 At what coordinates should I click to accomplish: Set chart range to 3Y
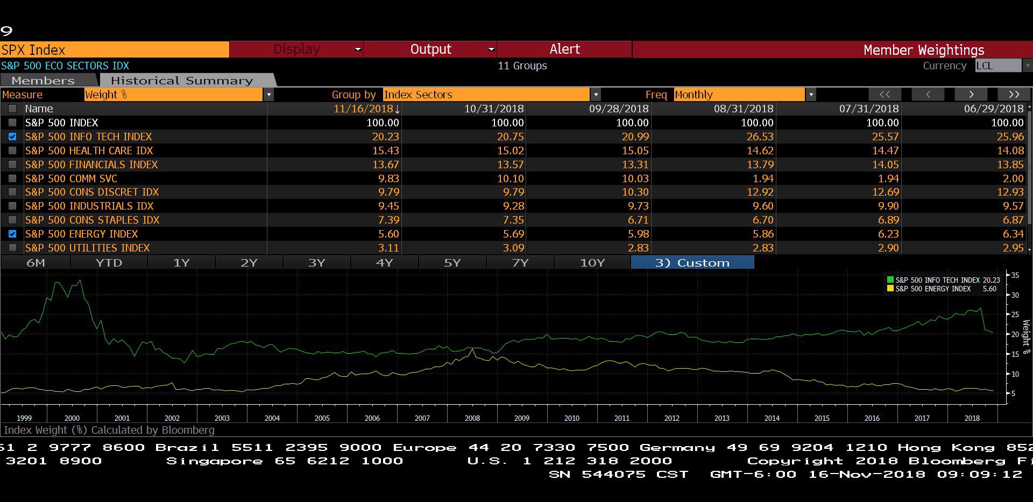coord(317,263)
